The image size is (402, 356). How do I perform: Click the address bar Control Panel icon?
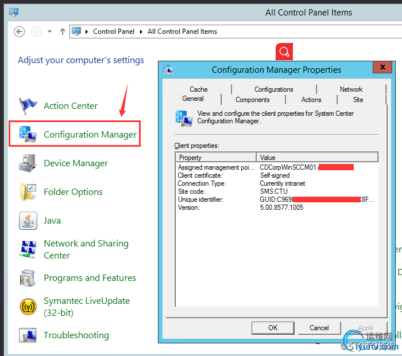pos(76,31)
